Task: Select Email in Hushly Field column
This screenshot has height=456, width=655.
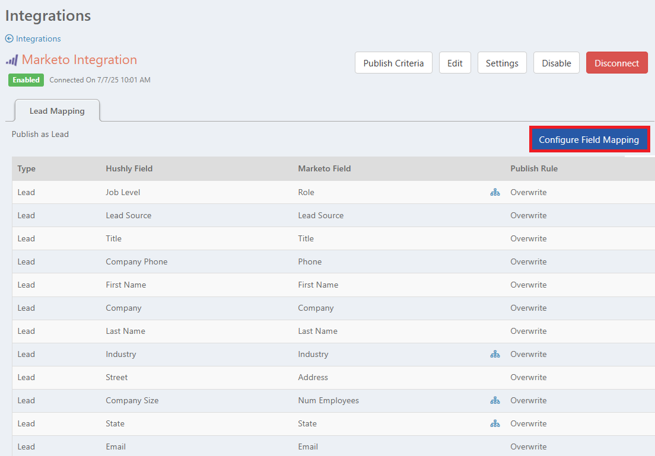Action: click(116, 447)
